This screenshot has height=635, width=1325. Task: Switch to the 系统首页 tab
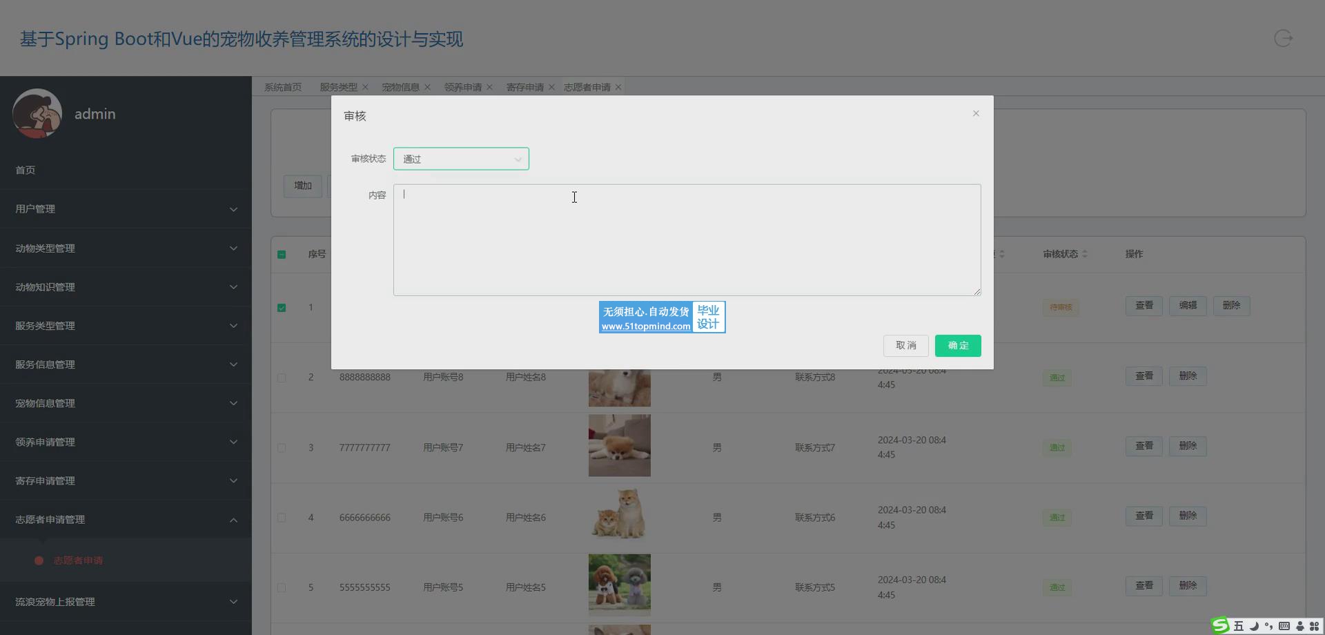click(283, 87)
